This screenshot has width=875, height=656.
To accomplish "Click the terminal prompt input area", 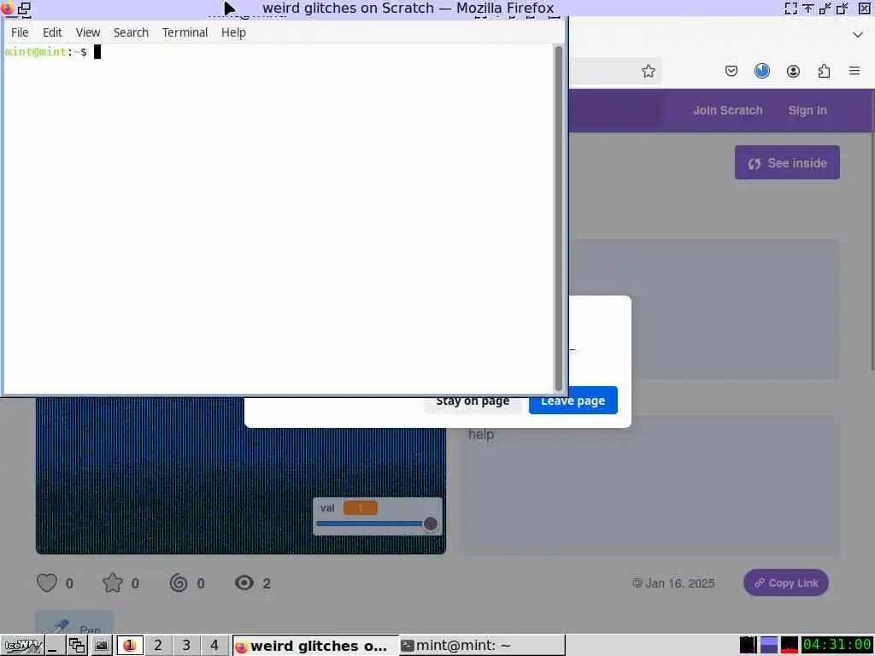I will click(278, 219).
